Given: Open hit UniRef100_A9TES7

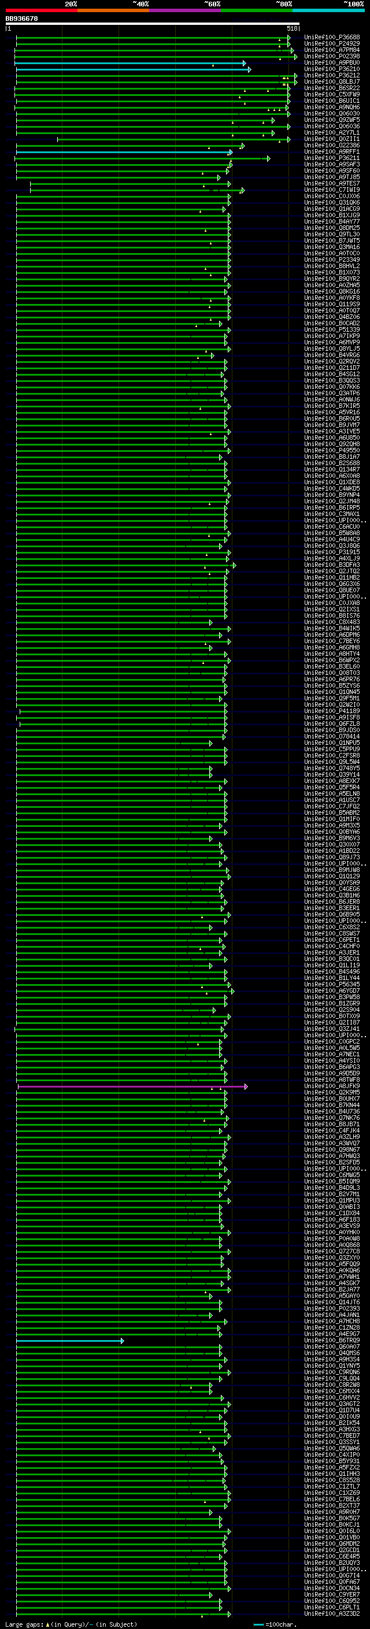Looking at the screenshot, I should 332,183.
